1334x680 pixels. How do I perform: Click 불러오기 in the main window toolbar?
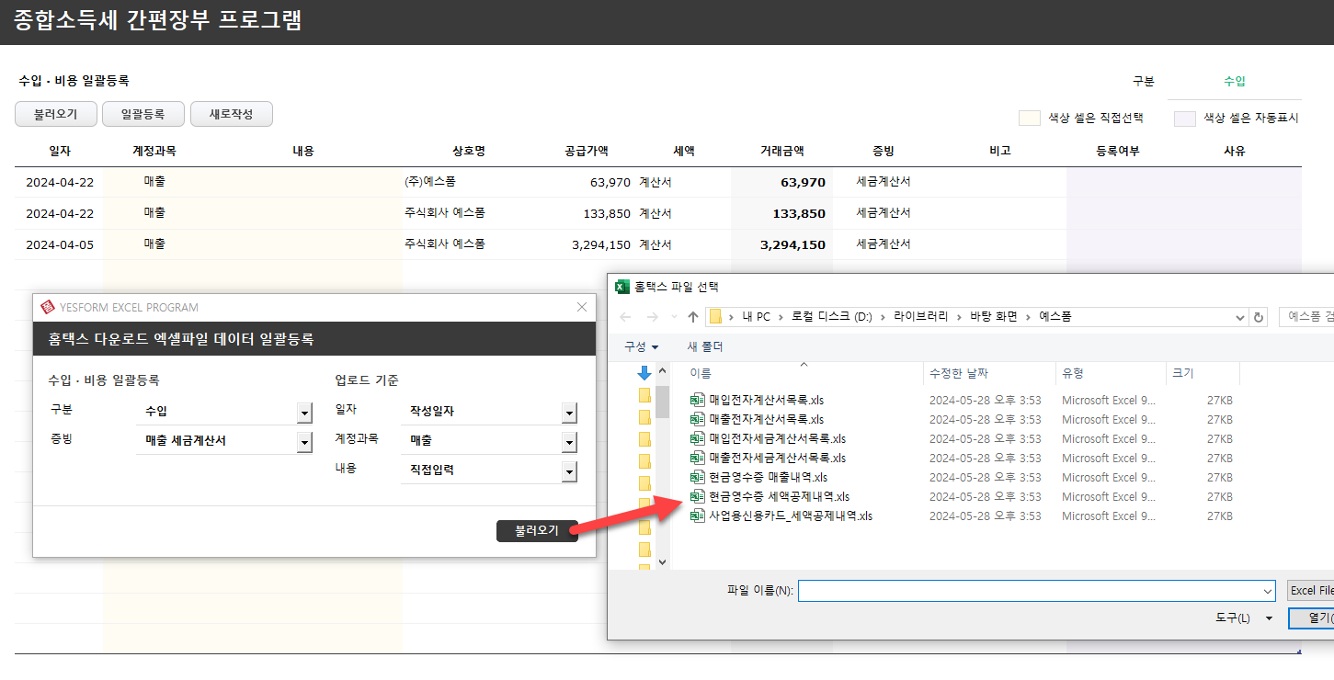(55, 115)
